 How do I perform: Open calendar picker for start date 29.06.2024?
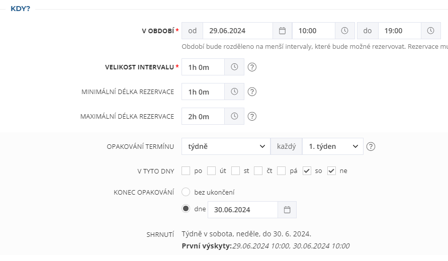tap(282, 31)
